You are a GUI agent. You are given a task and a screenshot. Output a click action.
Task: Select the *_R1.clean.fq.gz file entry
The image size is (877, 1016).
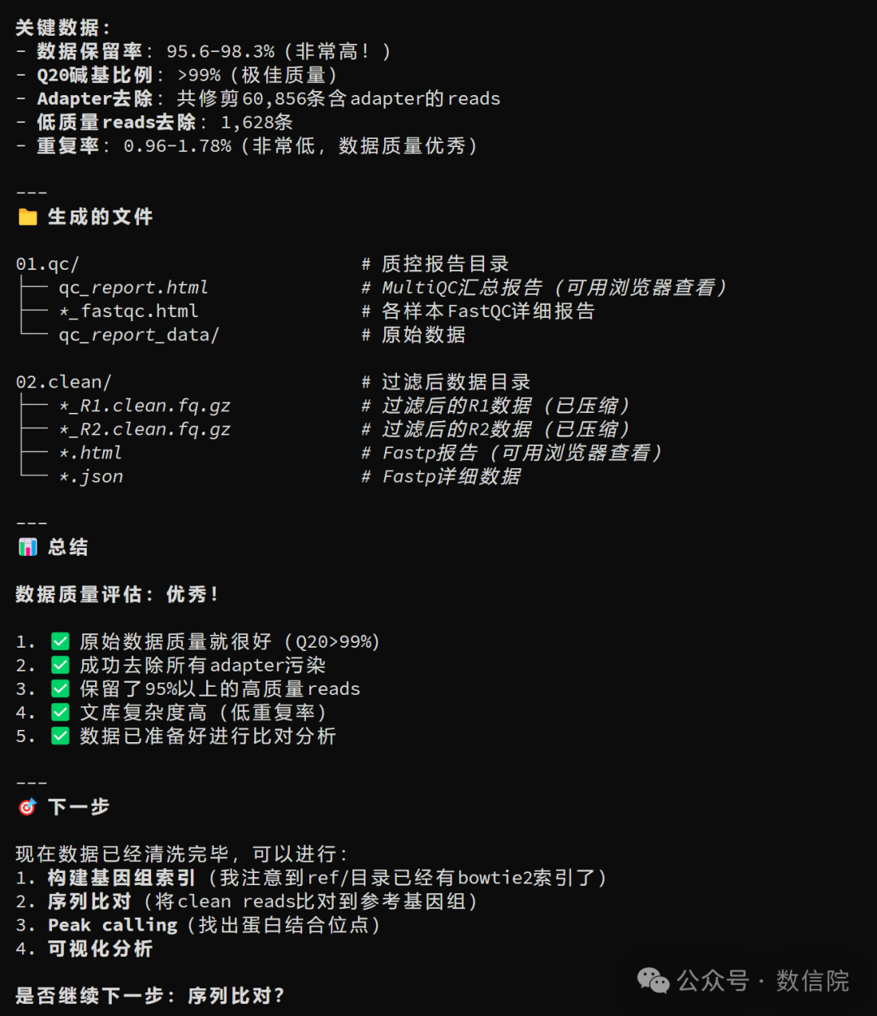[145, 406]
